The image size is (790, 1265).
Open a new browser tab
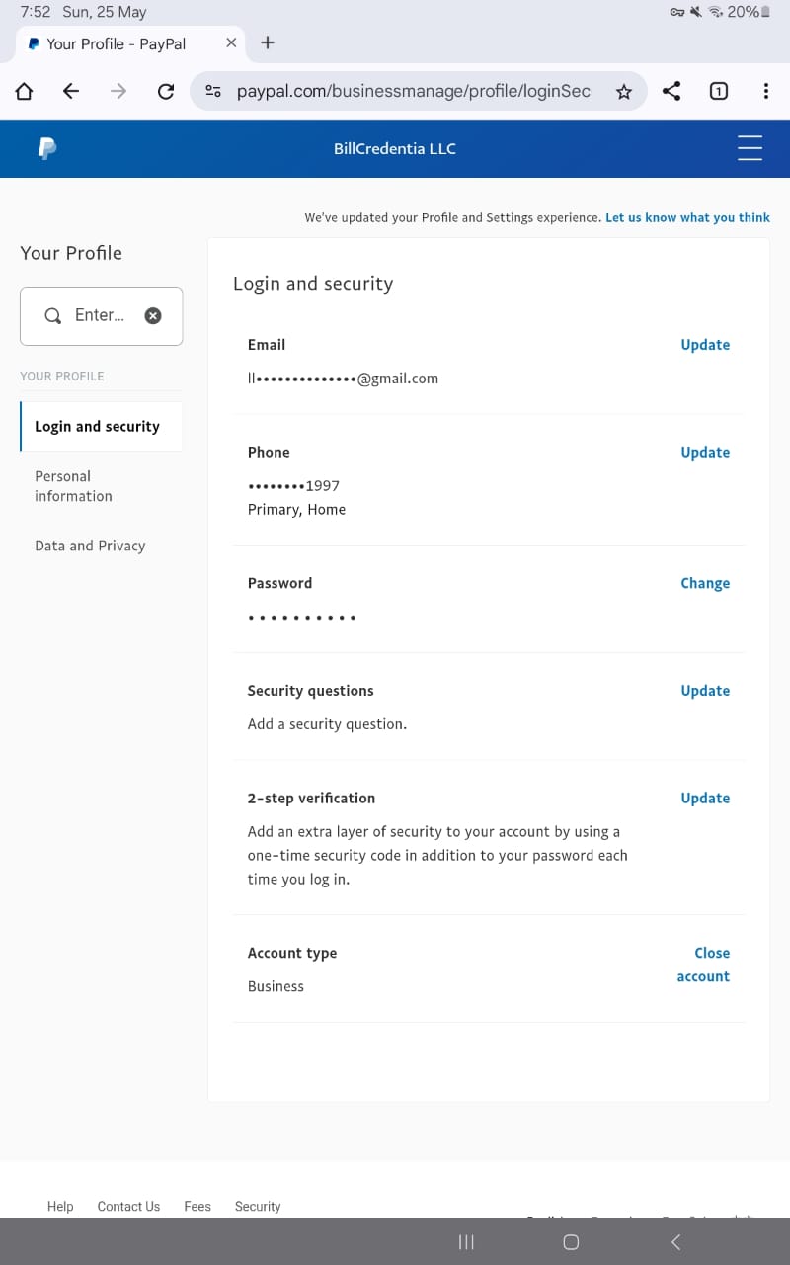point(268,42)
